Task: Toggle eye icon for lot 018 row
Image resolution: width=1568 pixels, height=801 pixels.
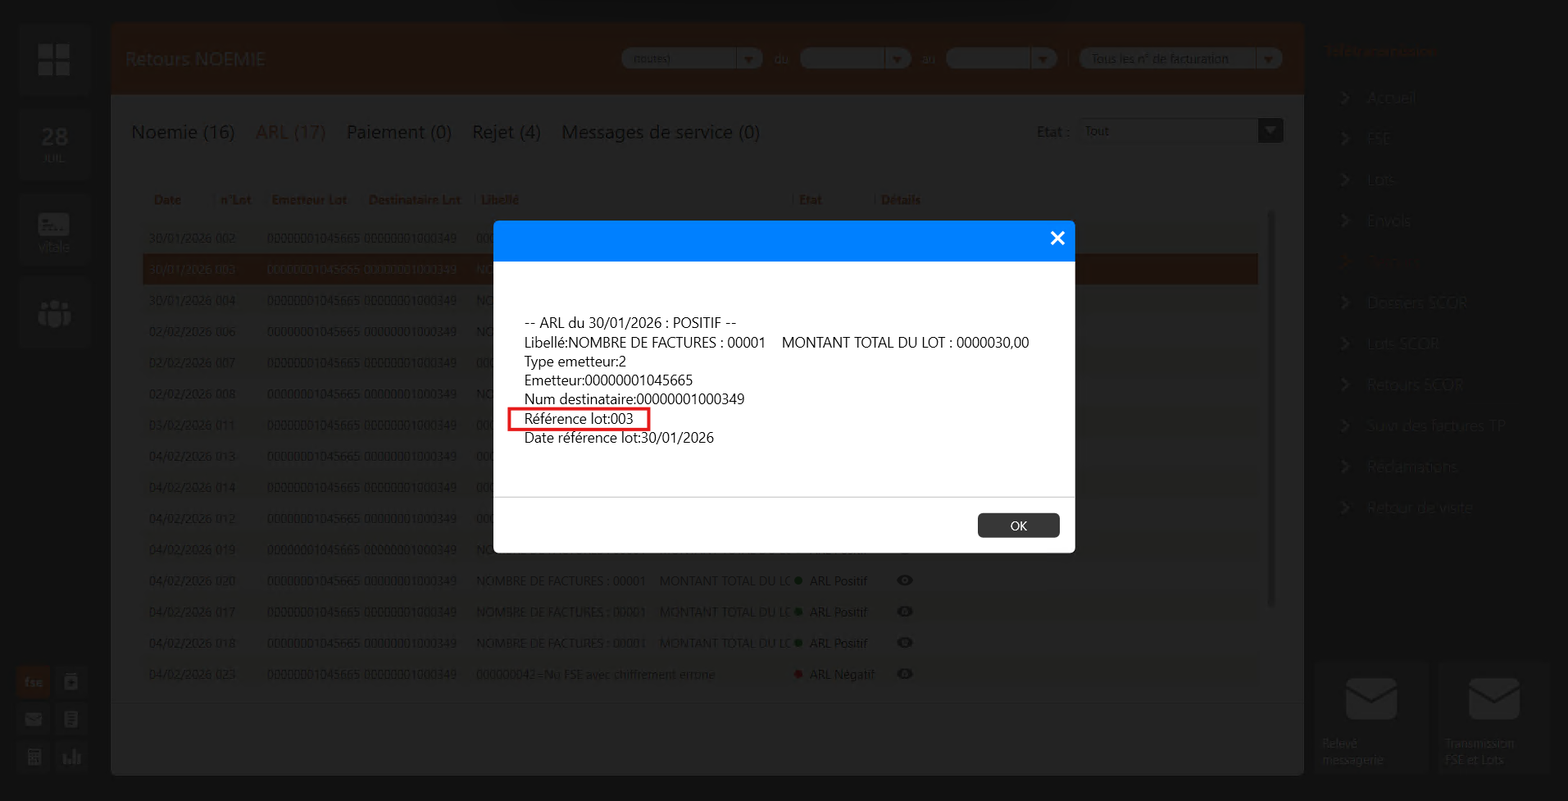Action: click(x=905, y=643)
